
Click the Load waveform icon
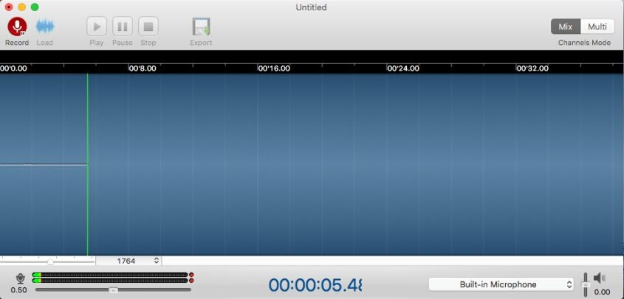pos(45,27)
